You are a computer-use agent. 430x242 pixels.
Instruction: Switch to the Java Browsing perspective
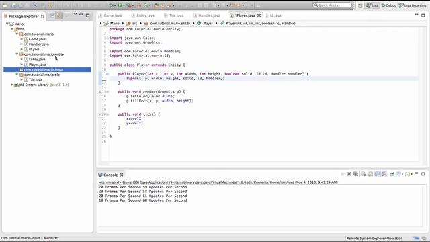413,5
